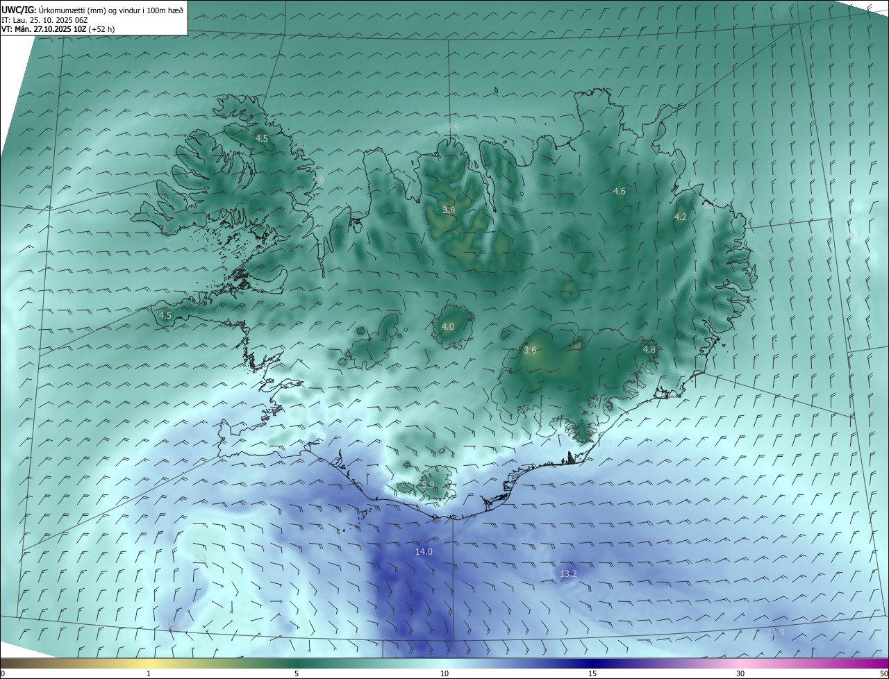Select the 30 tick label on the color scale
Image resolution: width=889 pixels, height=679 pixels.
[740, 673]
